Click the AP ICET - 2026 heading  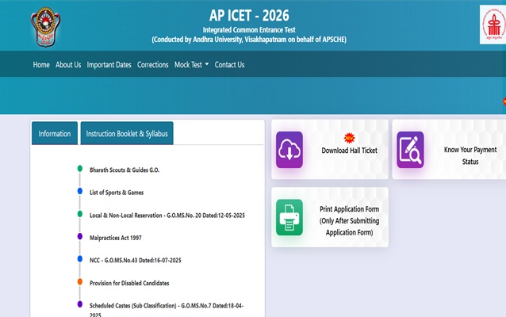(249, 15)
